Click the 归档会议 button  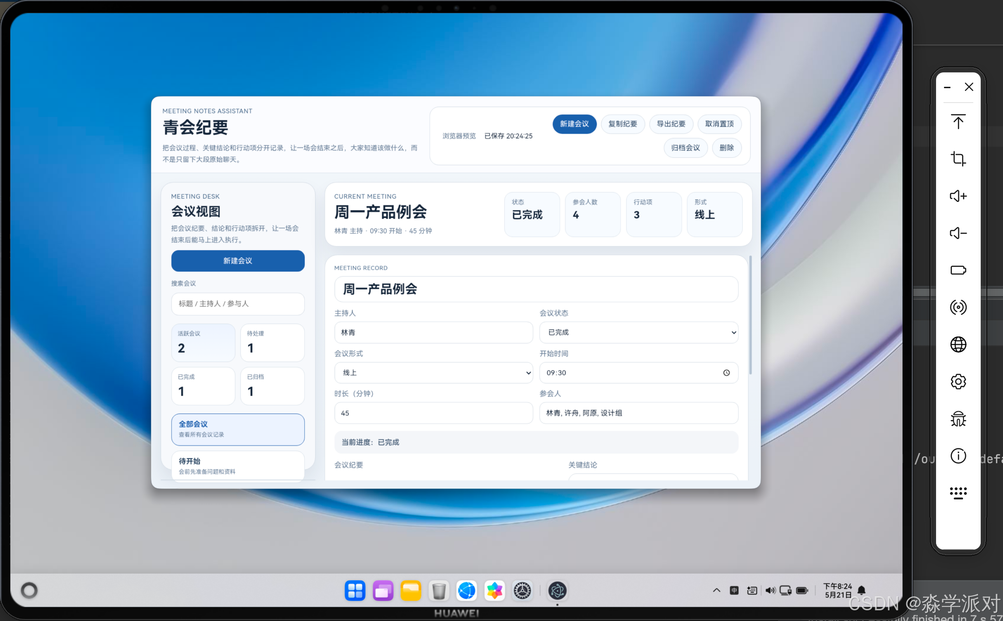[686, 148]
